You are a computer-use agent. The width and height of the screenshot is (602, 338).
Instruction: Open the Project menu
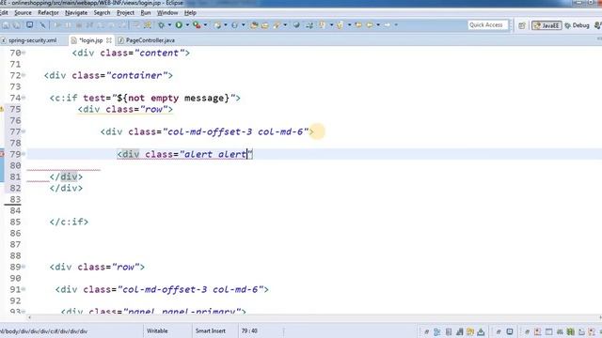125,12
